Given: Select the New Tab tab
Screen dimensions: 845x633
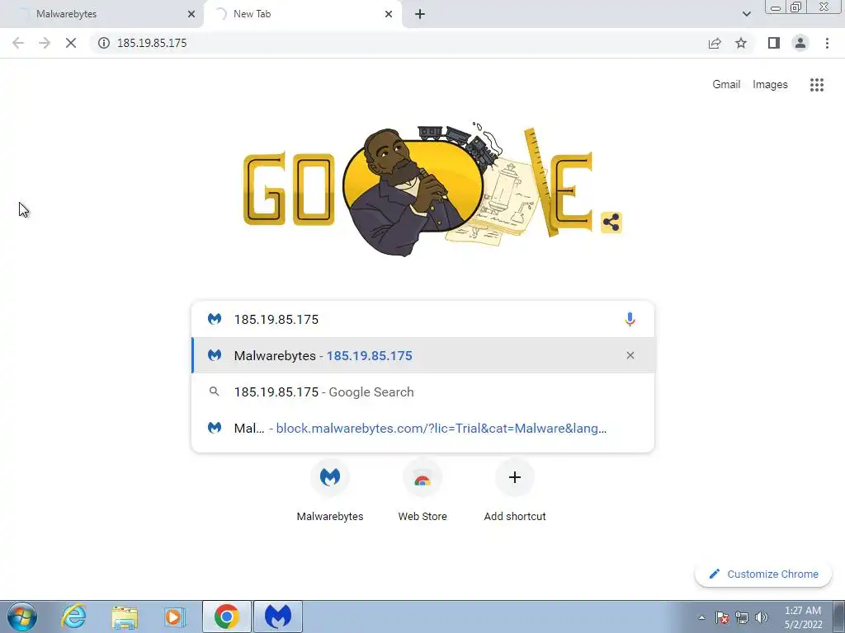Looking at the screenshot, I should click(x=302, y=14).
